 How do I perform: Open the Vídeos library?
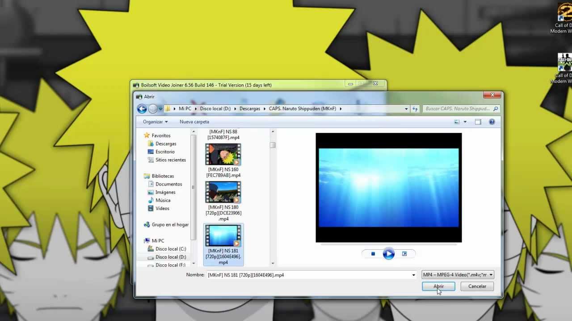[162, 208]
